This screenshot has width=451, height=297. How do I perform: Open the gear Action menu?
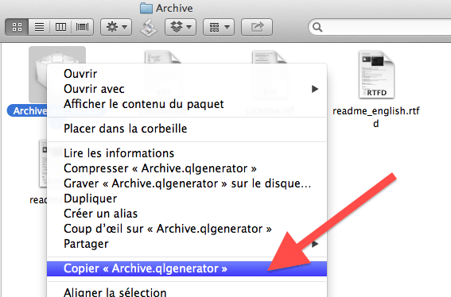(x=116, y=27)
